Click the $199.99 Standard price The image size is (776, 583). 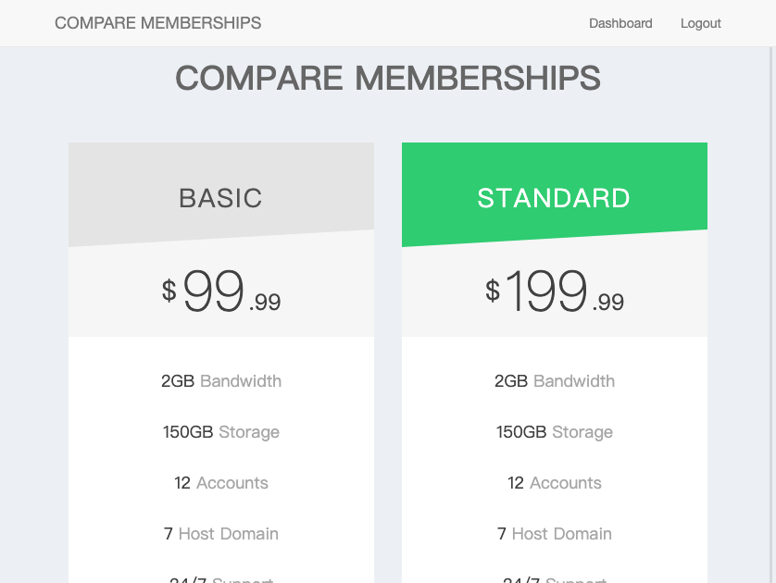[x=555, y=291]
